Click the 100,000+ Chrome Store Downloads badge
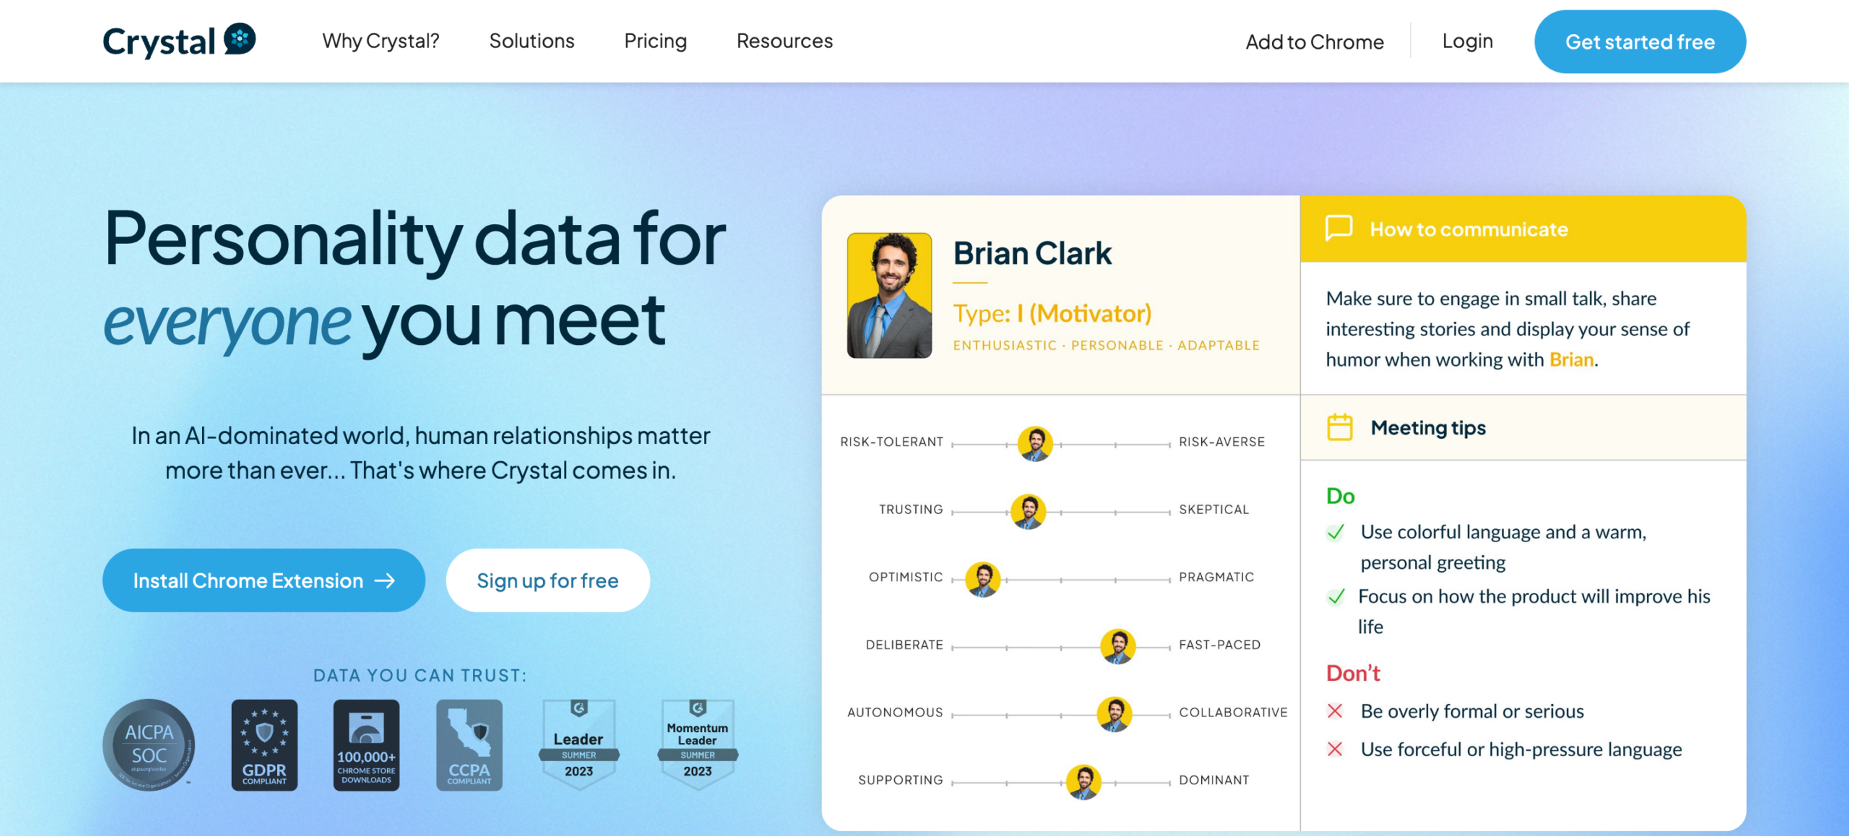The height and width of the screenshot is (836, 1849). pyautogui.click(x=366, y=745)
